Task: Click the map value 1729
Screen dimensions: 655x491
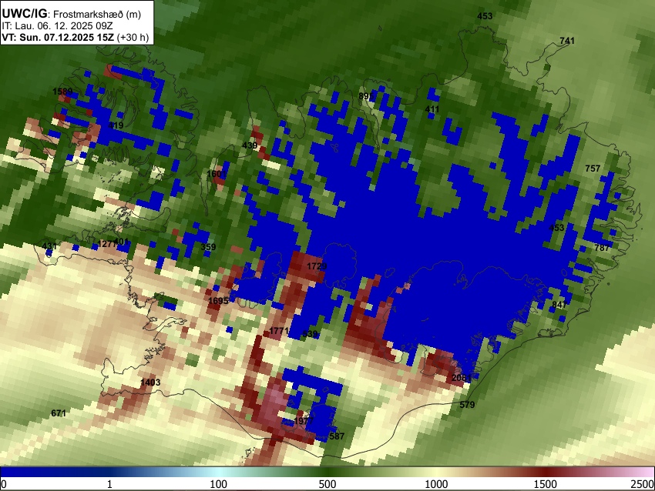Action: tap(317, 266)
